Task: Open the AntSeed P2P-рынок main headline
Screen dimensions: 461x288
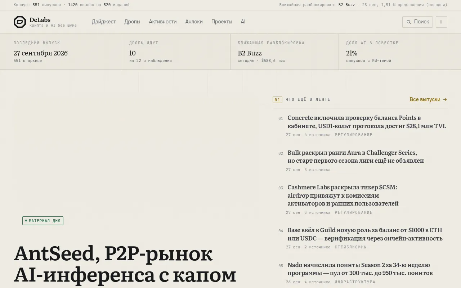Action: (125, 265)
